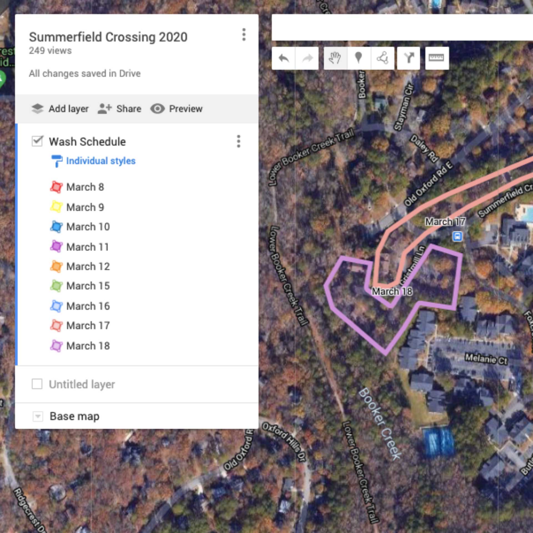Viewport: 533px width, 533px height.
Task: Select the Measure distances ruler tool
Action: [x=437, y=58]
